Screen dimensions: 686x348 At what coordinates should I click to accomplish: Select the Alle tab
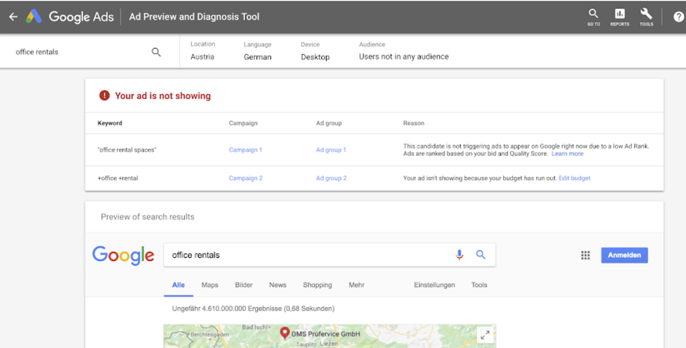pos(178,285)
